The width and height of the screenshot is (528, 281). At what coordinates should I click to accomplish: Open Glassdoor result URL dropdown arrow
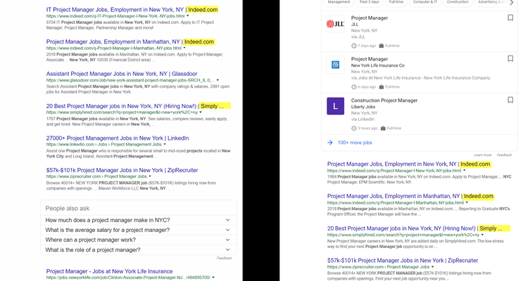(218, 80)
